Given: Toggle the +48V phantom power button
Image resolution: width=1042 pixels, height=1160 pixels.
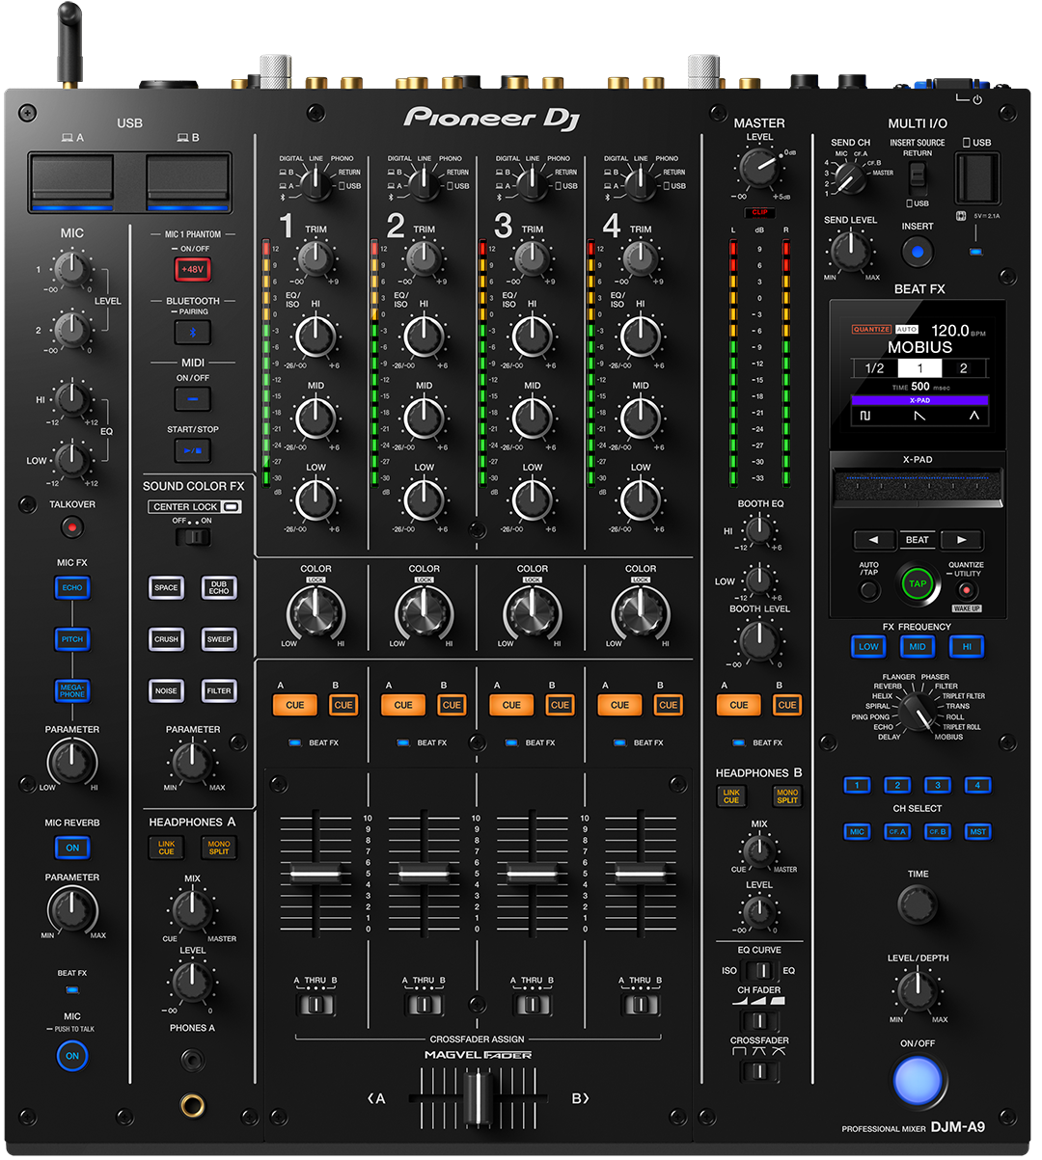Looking at the screenshot, I should coord(192,269).
